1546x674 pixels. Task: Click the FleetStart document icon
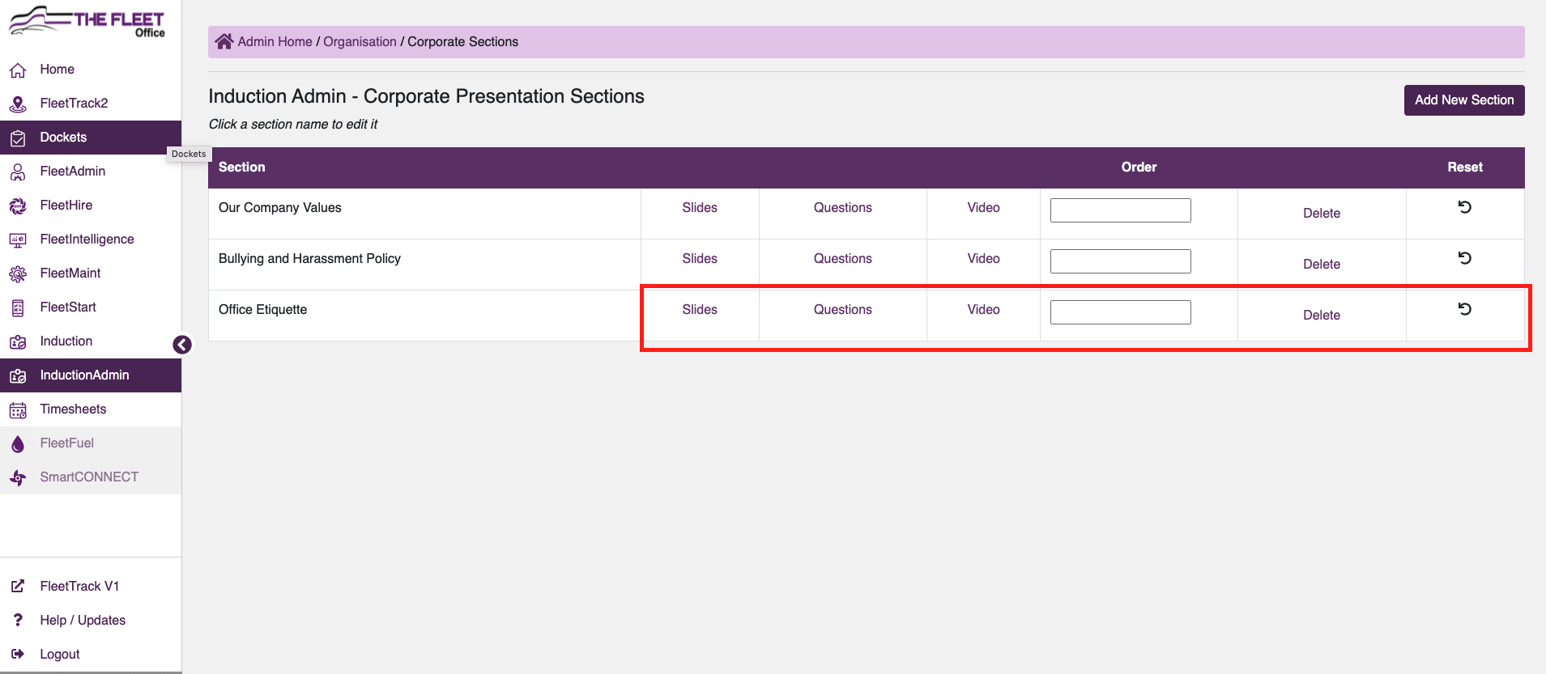coord(18,308)
